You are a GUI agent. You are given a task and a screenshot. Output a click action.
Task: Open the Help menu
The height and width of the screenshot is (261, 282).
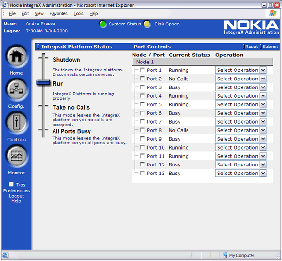[94, 14]
